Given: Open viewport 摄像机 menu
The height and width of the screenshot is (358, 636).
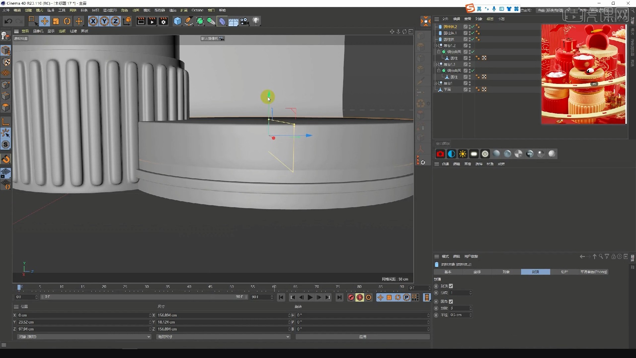Looking at the screenshot, I should tap(38, 31).
